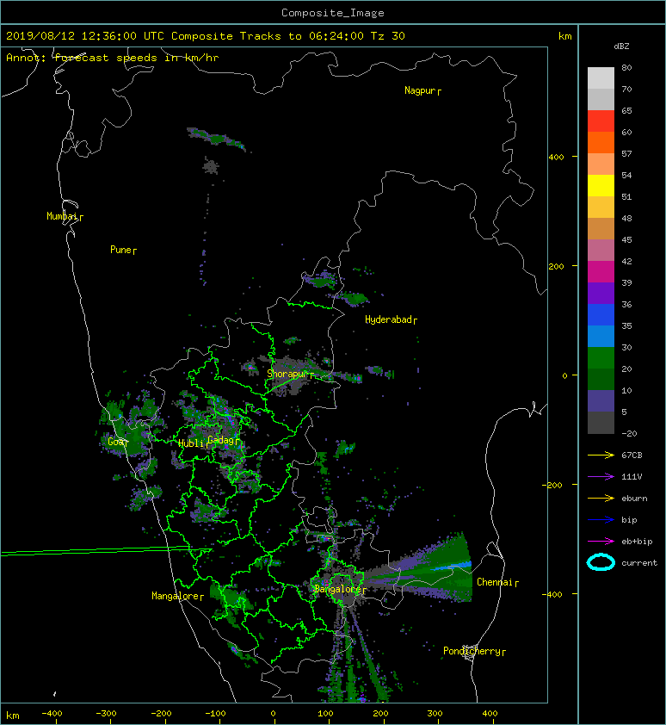Click the 54 dBZ yellow swatch
This screenshot has height=725, width=666.
(x=601, y=185)
